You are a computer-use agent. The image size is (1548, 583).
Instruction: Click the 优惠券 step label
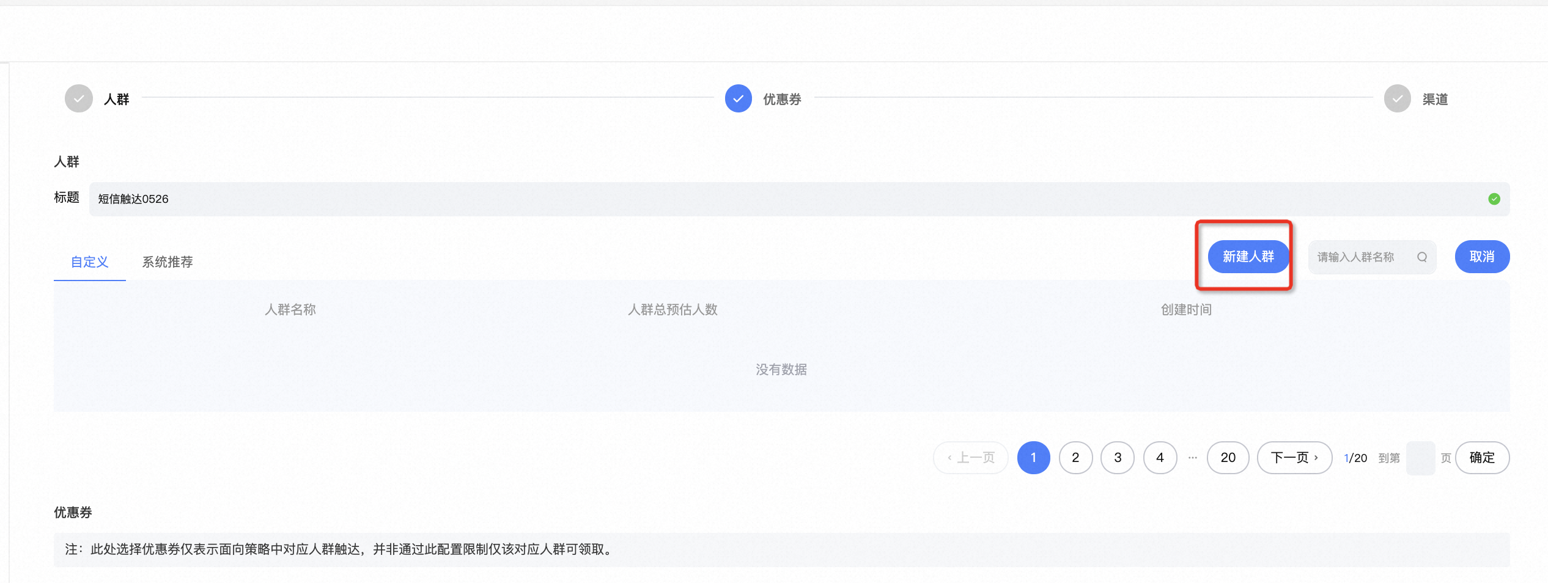click(x=782, y=99)
